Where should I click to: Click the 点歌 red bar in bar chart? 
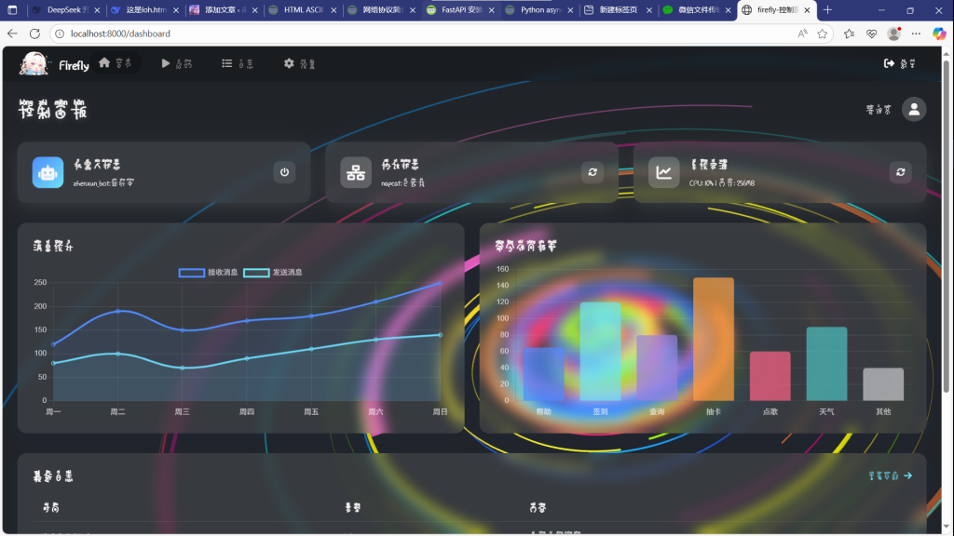[770, 376]
